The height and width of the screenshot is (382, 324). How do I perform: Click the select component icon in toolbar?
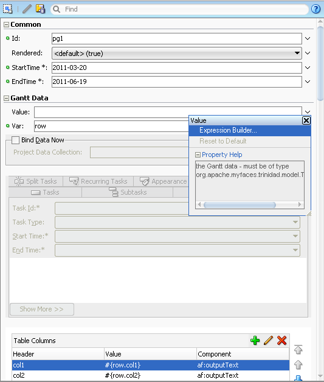7,9
